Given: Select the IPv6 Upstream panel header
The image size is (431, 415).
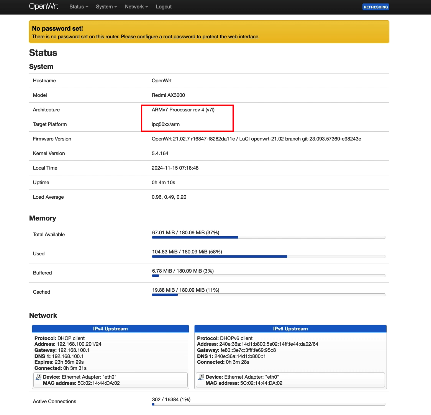Looking at the screenshot, I should [x=290, y=329].
